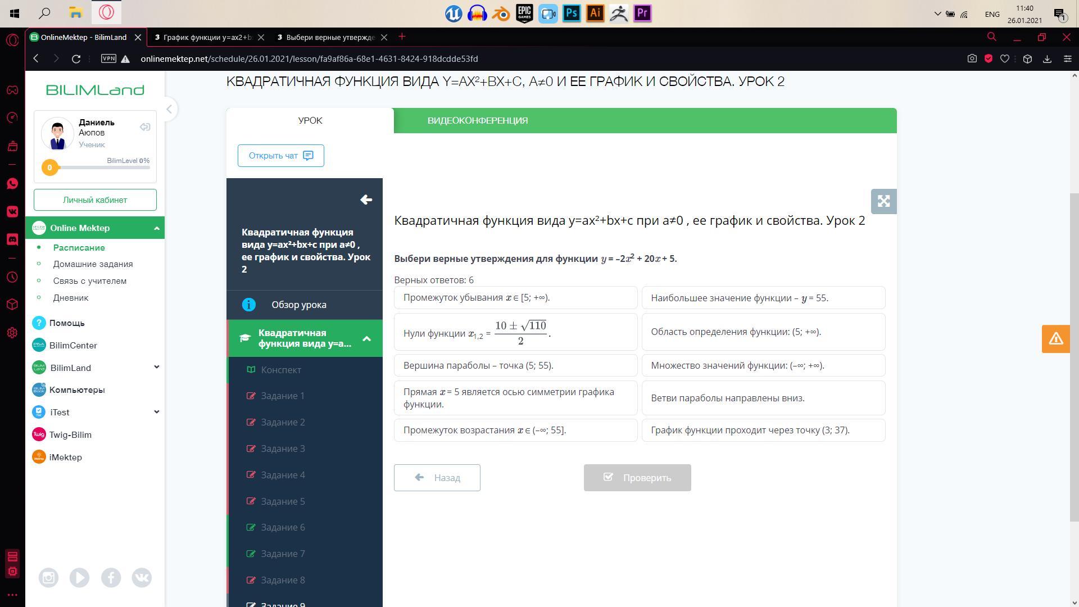Click the Opera sidebar WhatsApp icon
Screen dimensions: 1079x607
12,184
